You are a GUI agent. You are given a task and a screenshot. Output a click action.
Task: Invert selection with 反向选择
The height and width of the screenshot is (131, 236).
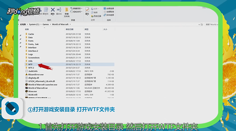[x=109, y=15]
